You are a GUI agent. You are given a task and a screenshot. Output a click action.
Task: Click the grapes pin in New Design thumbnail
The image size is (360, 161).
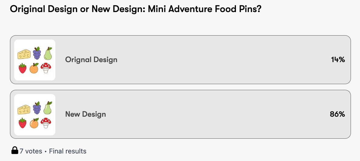[x=37, y=108]
